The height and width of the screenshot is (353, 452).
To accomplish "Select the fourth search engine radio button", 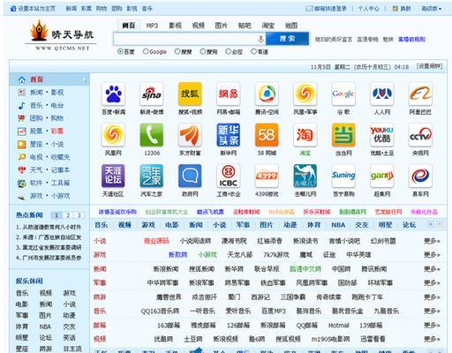I will click(202, 51).
